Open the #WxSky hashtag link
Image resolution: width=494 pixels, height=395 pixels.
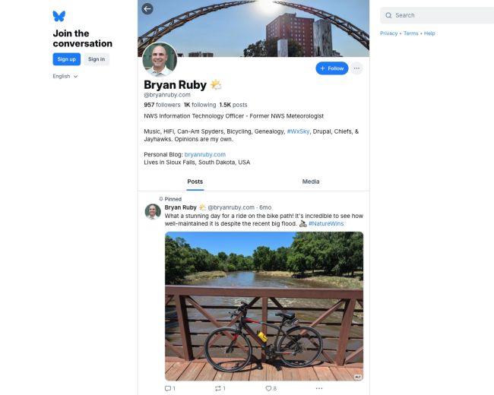(x=298, y=131)
